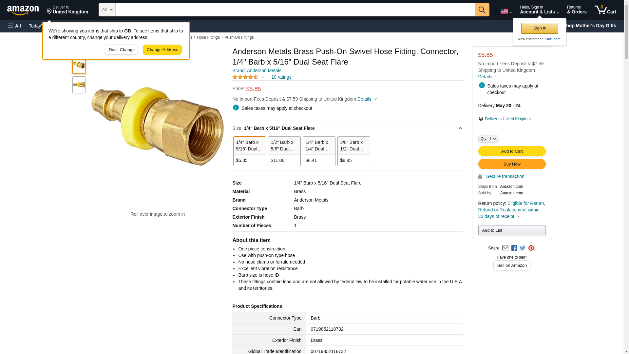Share product on Pinterest icon
Viewport: 629px width, 354px height.
tap(531, 248)
